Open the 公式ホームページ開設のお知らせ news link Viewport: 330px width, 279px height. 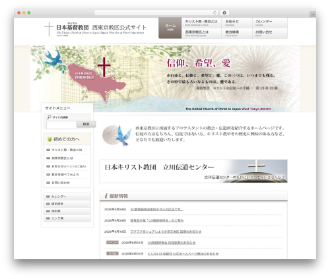183,254
